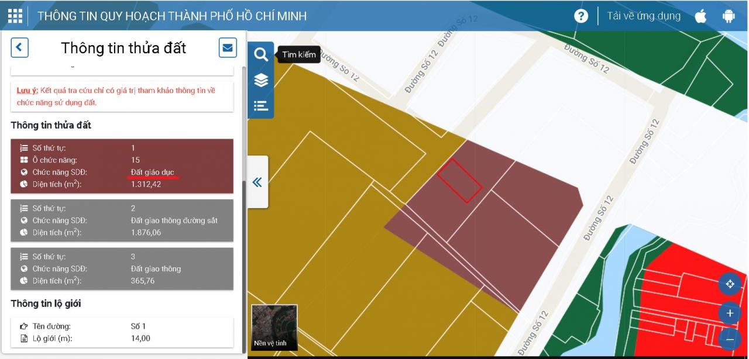Download the Android app via robot icon

pyautogui.click(x=729, y=16)
